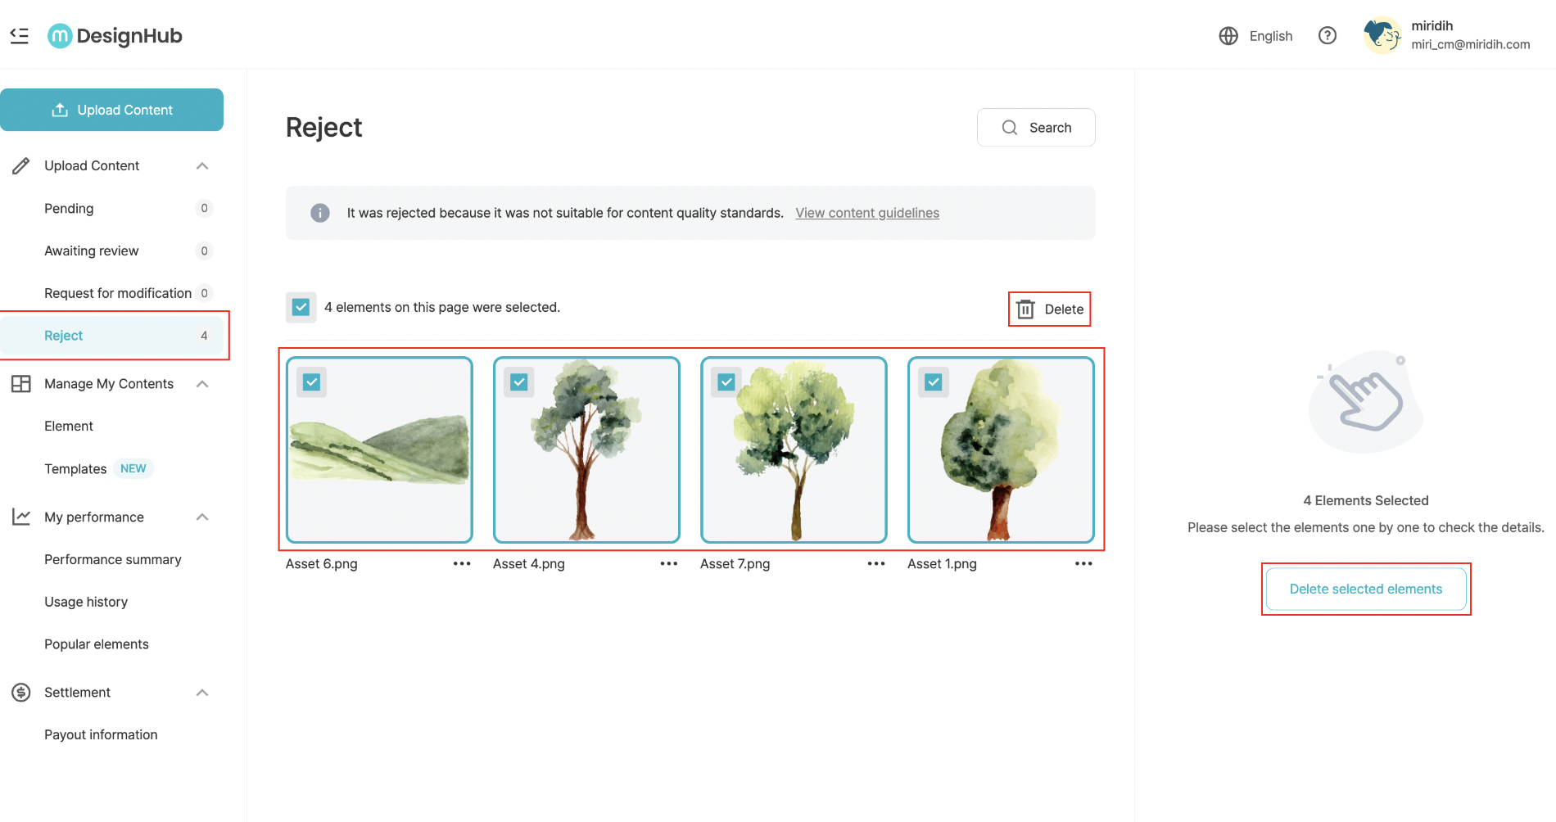Open the View content guidelines link

tap(866, 212)
